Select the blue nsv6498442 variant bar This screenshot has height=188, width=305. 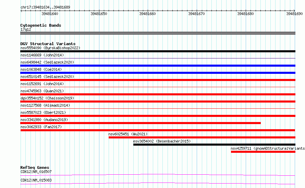pos(158,66)
